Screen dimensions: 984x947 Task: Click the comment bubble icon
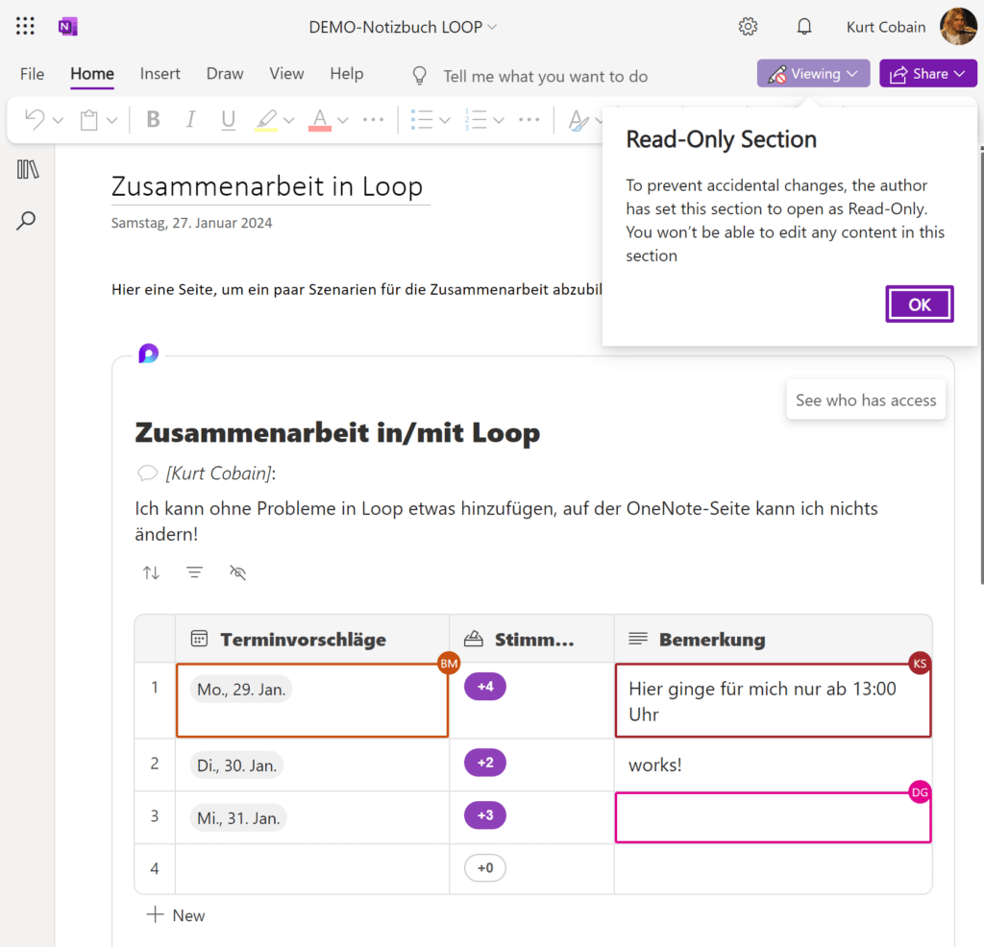147,473
